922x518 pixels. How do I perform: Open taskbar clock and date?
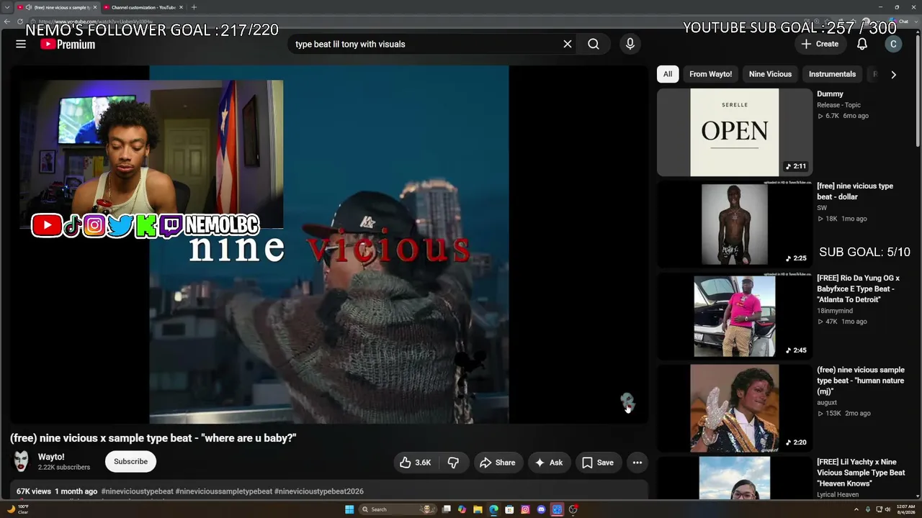click(x=905, y=509)
